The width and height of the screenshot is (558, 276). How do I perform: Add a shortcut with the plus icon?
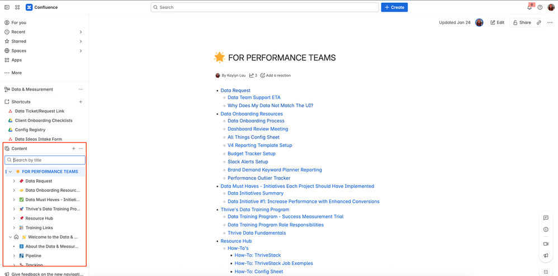tap(81, 102)
